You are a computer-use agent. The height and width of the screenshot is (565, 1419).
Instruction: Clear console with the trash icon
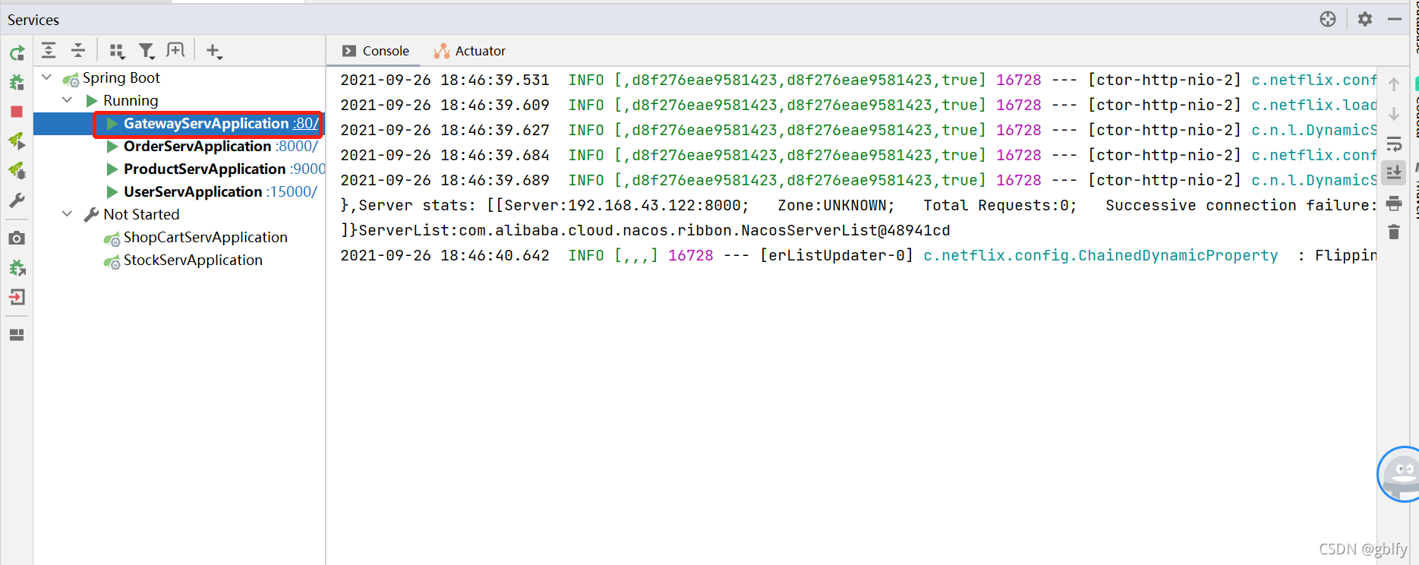click(1394, 232)
